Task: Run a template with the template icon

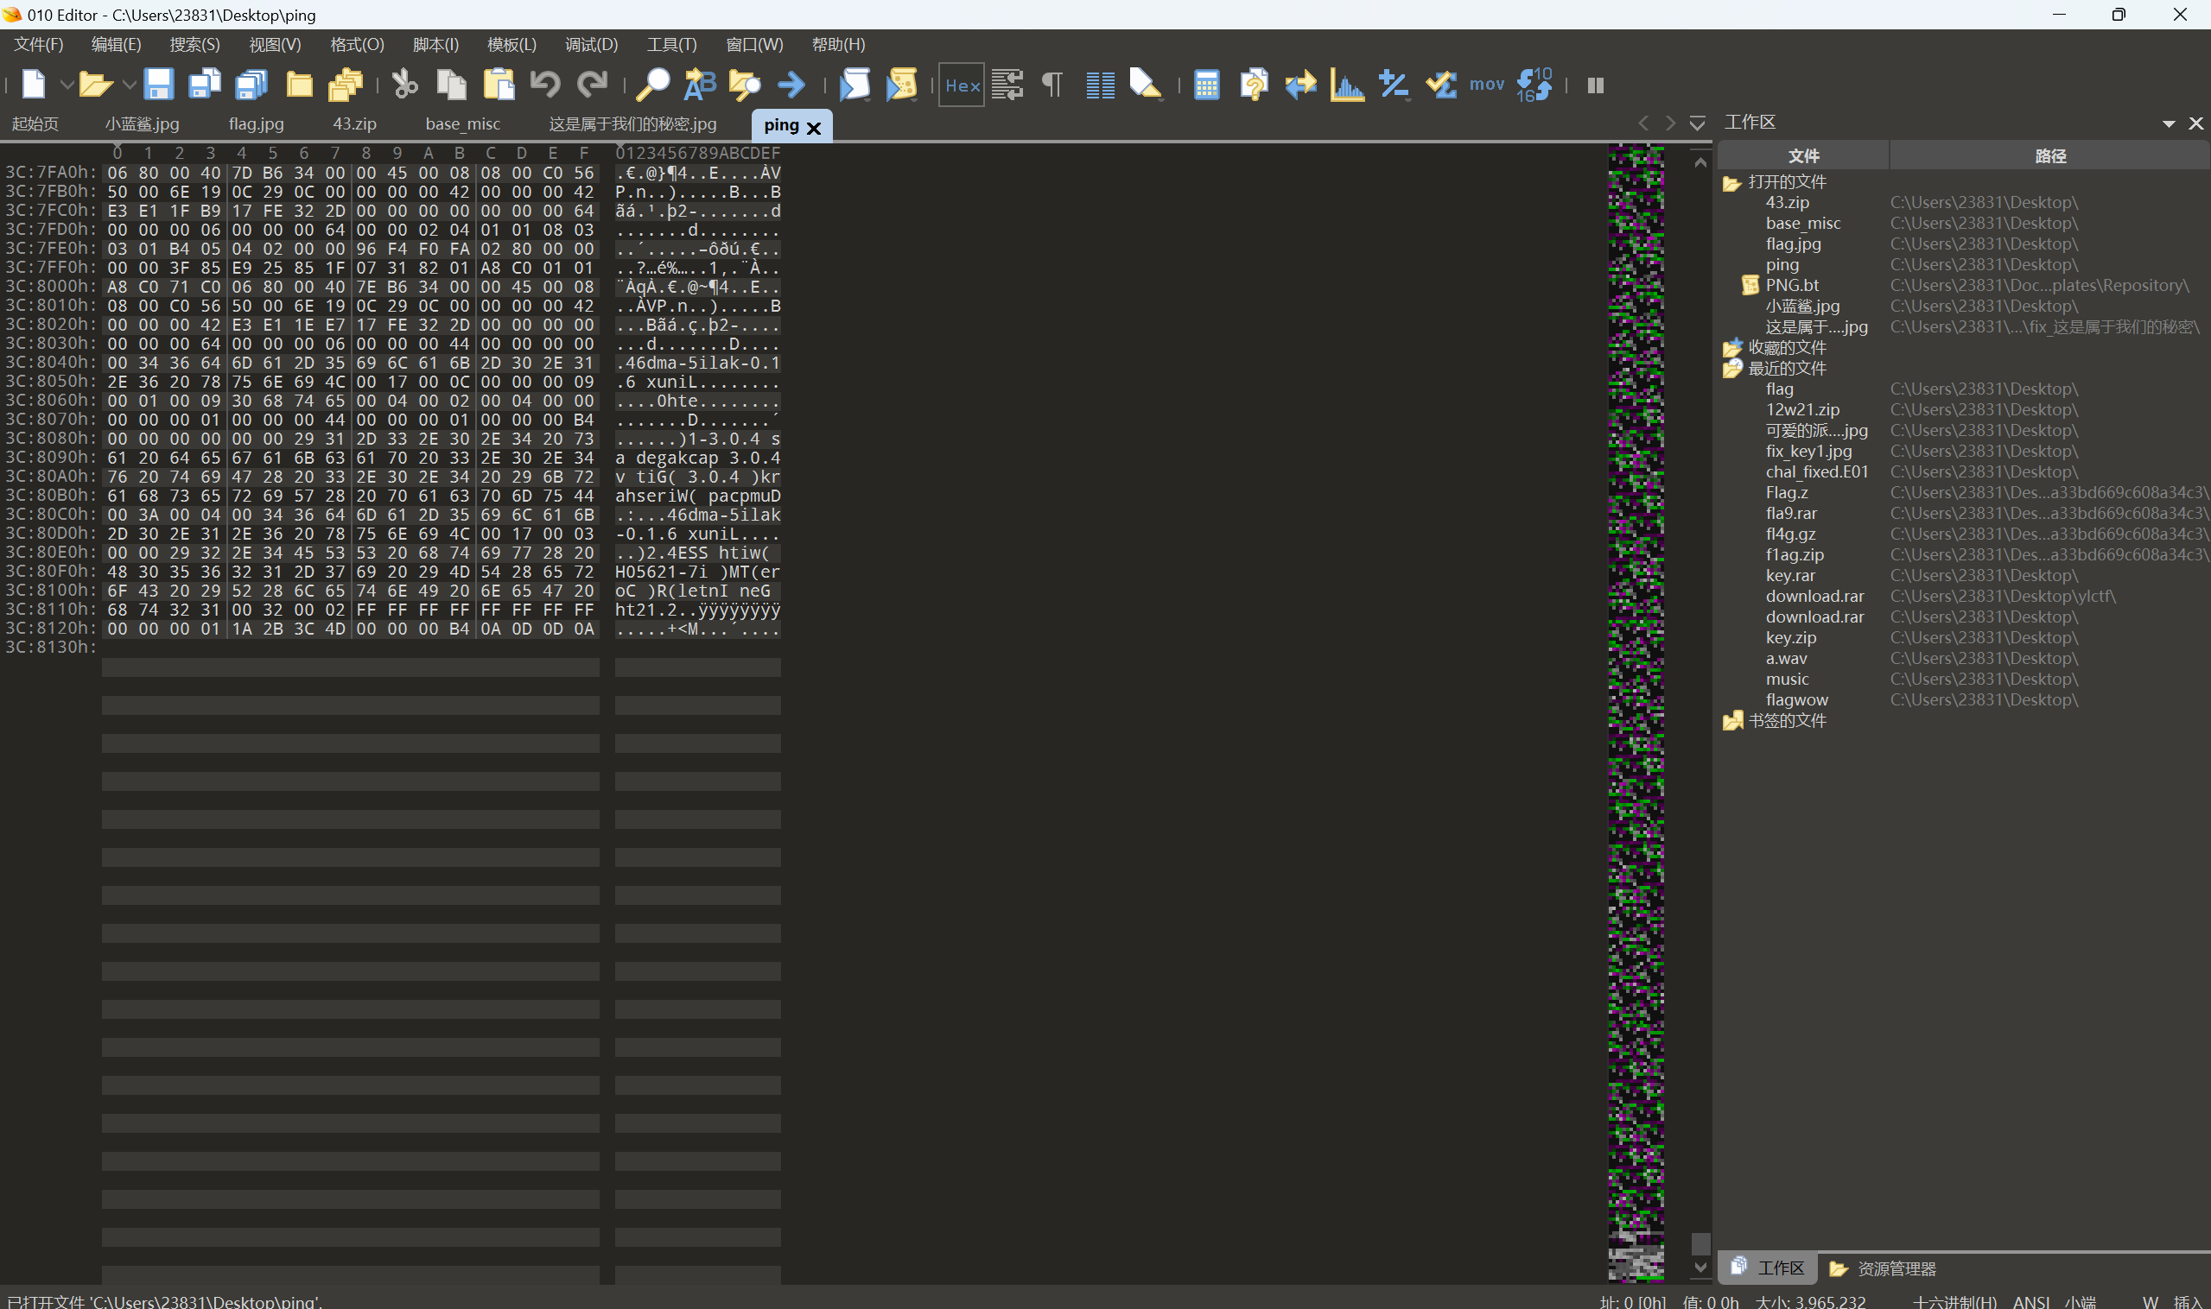Action: [x=901, y=85]
